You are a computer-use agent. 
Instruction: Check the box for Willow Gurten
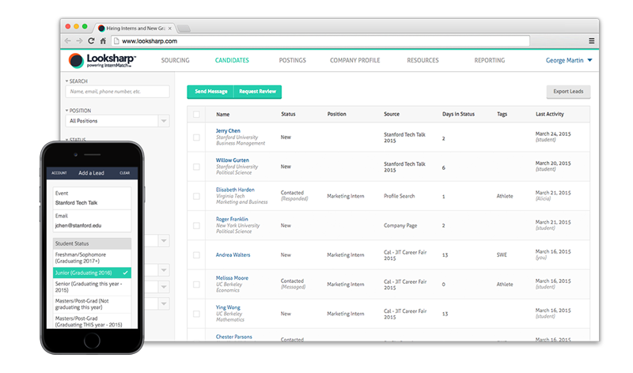click(x=196, y=167)
